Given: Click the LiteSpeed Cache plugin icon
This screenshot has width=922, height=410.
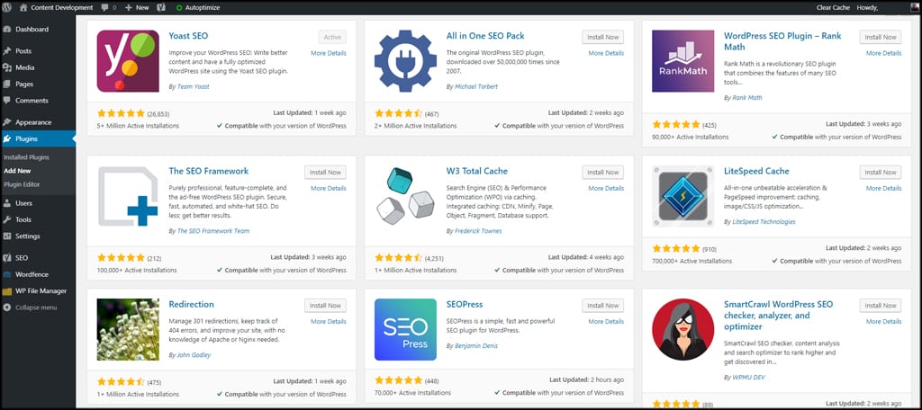Looking at the screenshot, I should click(682, 196).
